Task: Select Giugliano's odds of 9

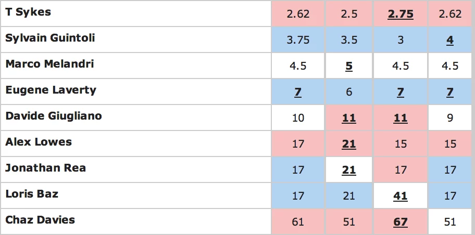Action: point(450,118)
